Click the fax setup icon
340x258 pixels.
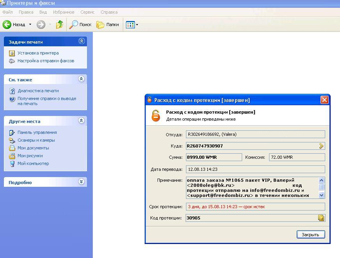(x=12, y=61)
